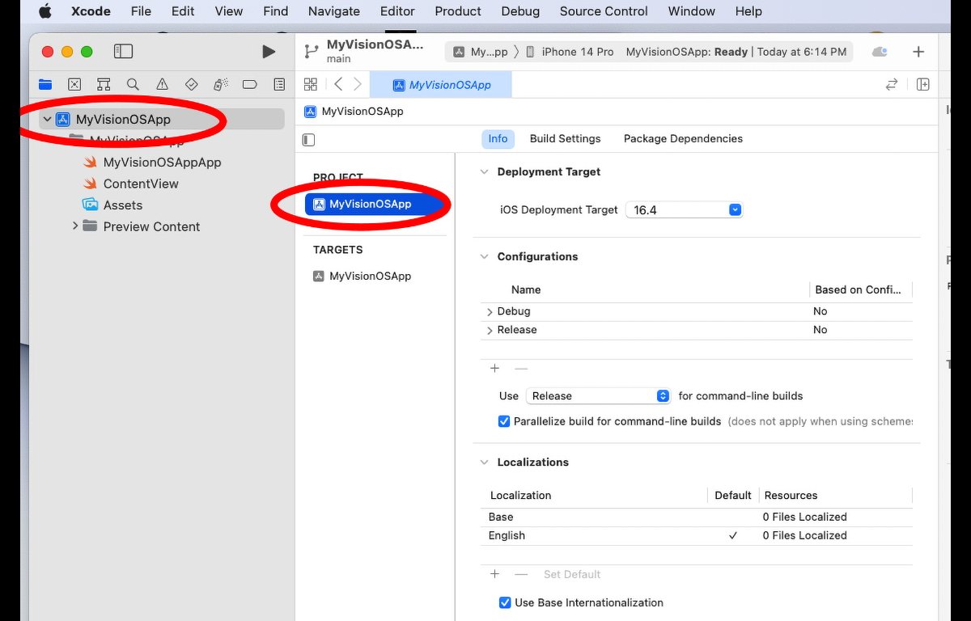Add a localization with plus button

pyautogui.click(x=495, y=574)
